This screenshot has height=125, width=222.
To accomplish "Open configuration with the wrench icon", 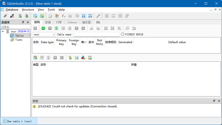I will click(x=98, y=16).
